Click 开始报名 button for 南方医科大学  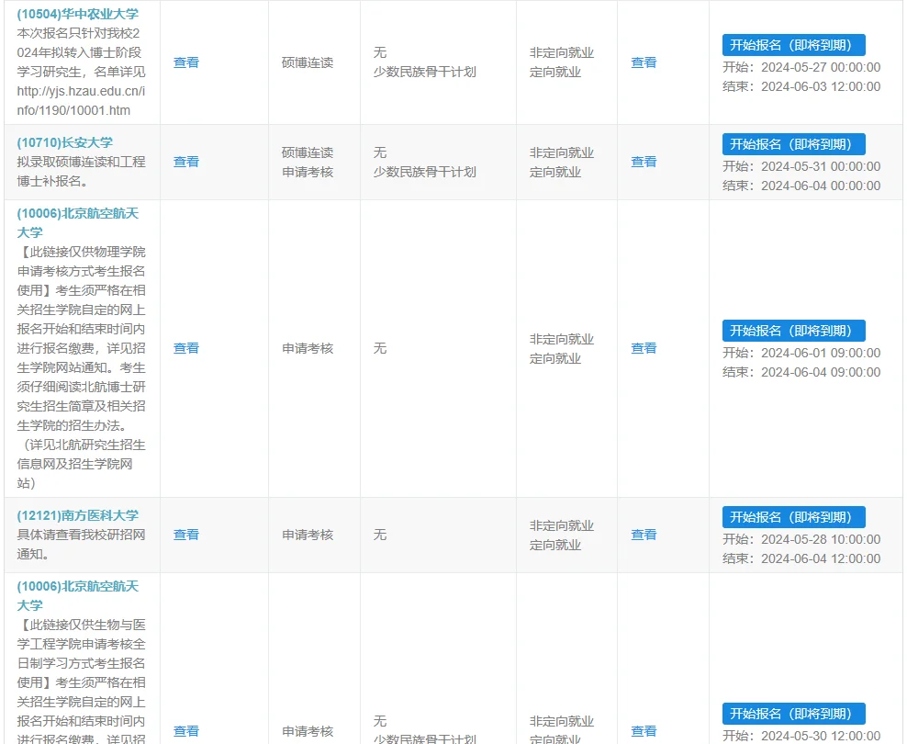(793, 517)
